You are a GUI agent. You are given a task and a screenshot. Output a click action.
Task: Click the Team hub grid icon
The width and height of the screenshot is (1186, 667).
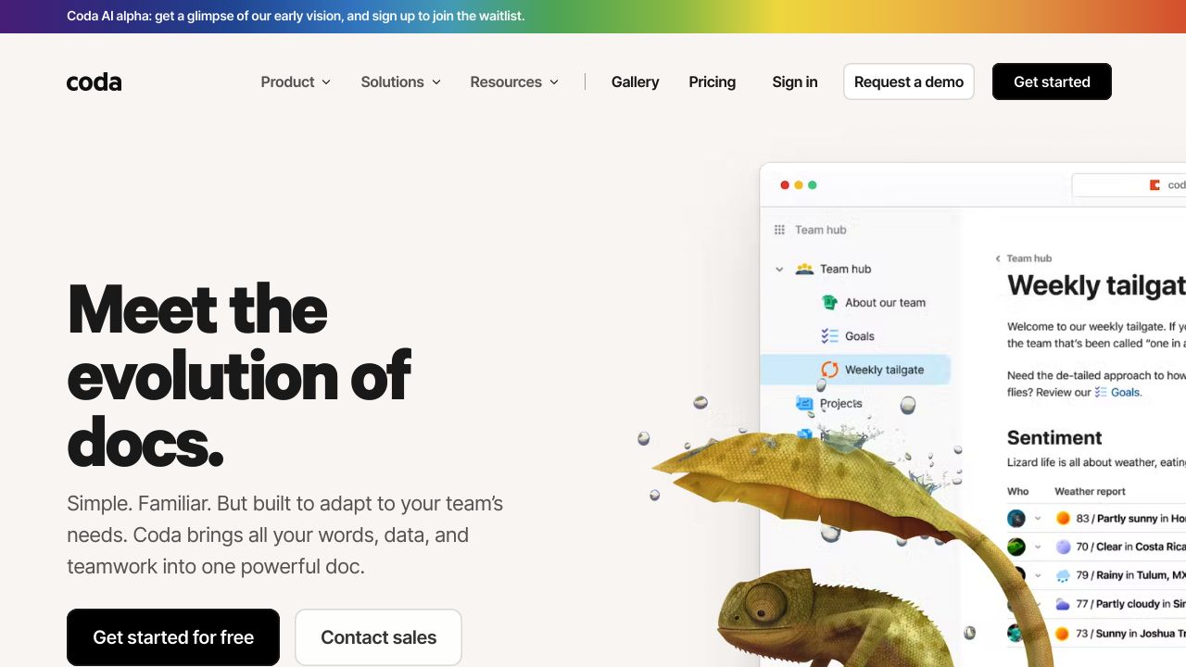(x=779, y=230)
